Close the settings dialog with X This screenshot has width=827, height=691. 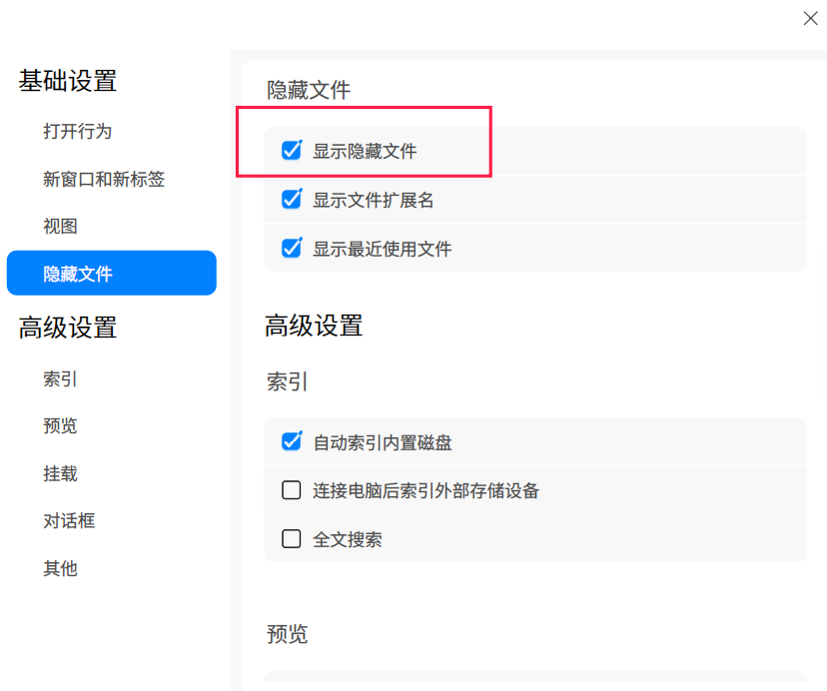coord(810,18)
